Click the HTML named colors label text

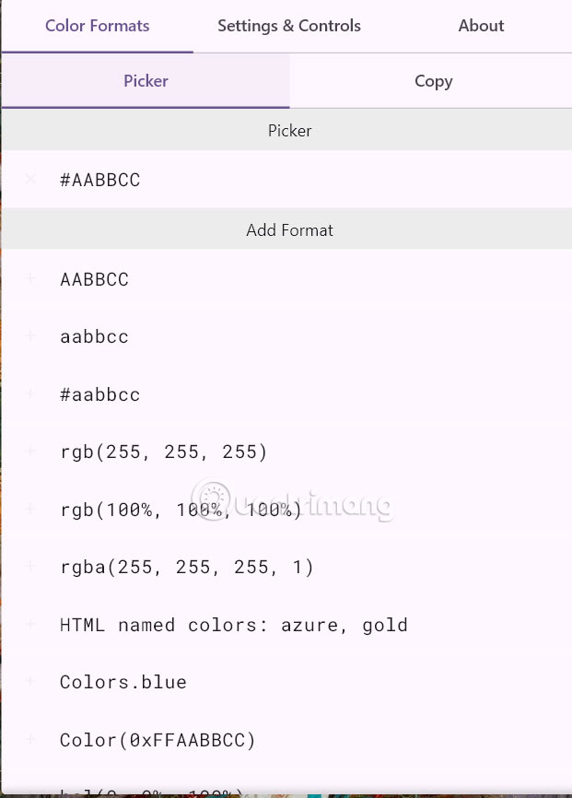click(233, 625)
